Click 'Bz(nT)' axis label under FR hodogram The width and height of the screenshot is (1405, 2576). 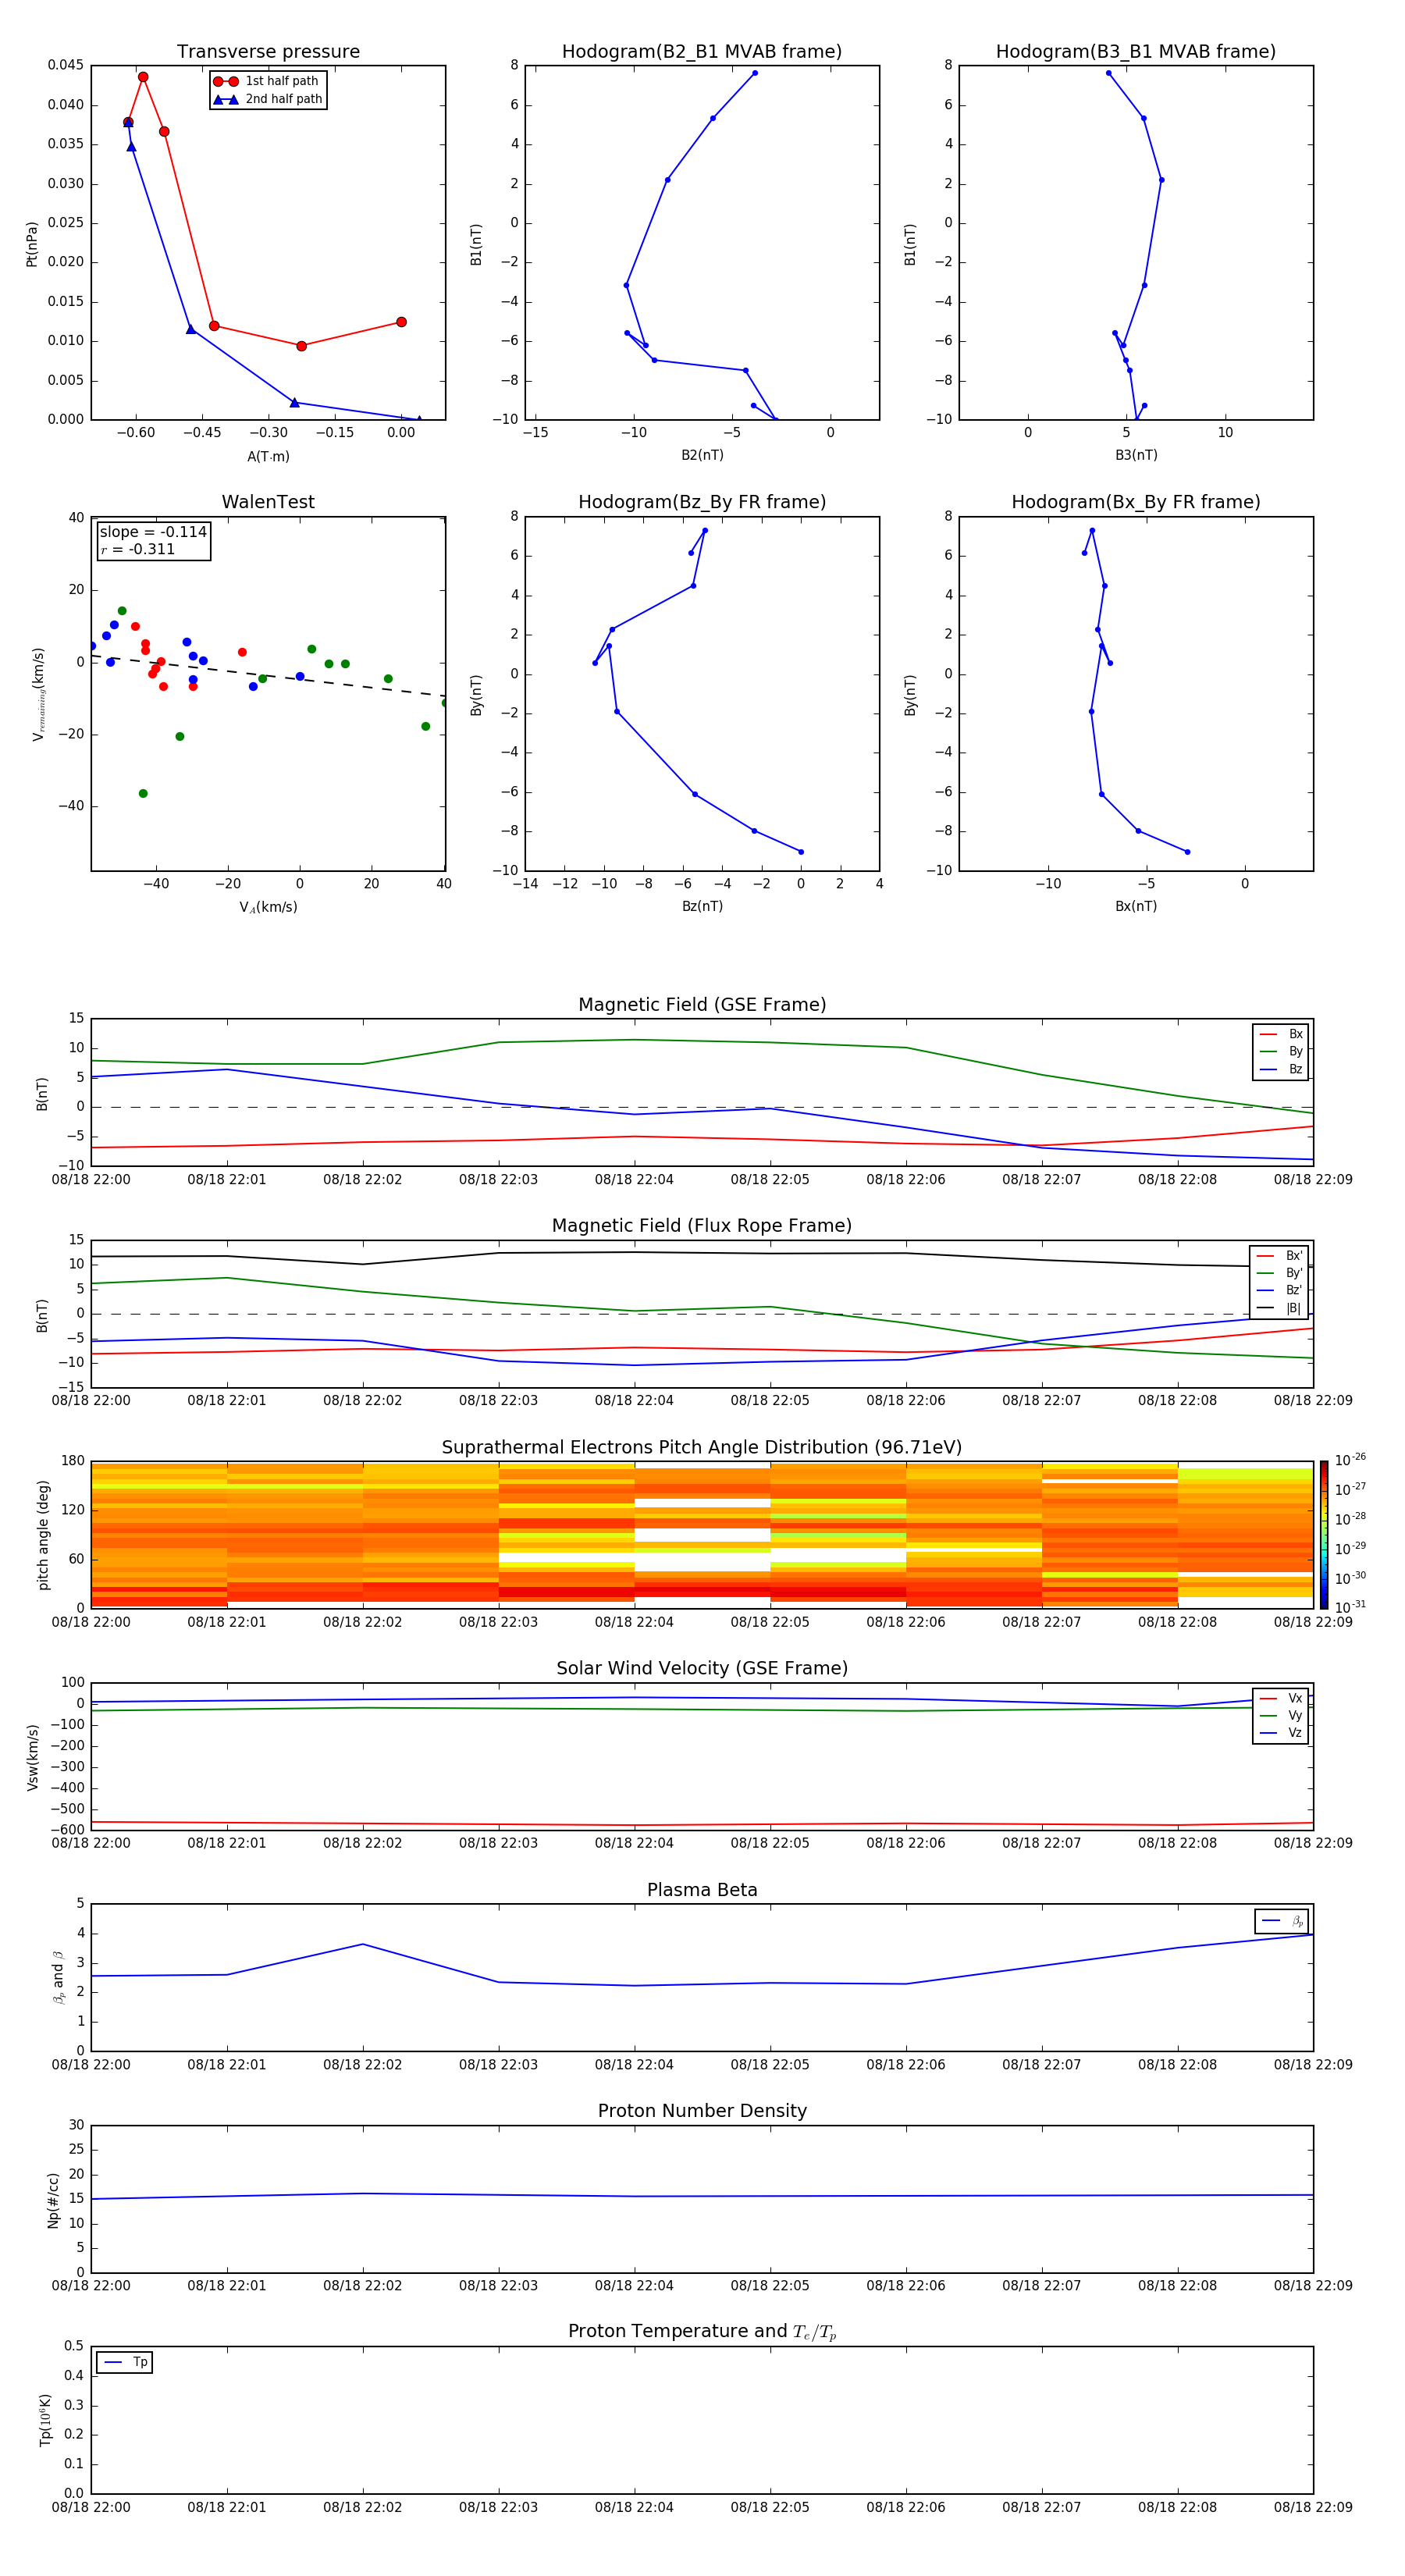pyautogui.click(x=702, y=906)
